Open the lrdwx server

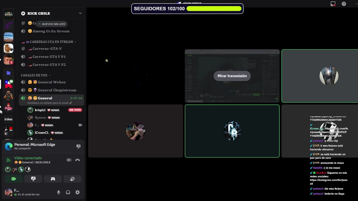click(8, 119)
